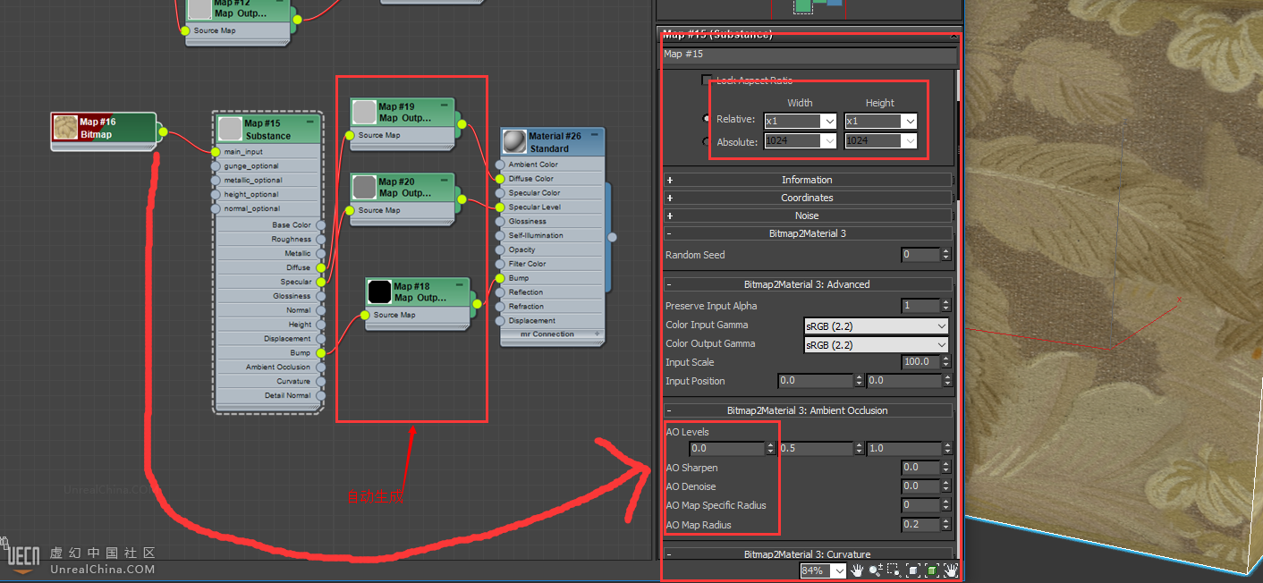This screenshot has height=583, width=1263.
Task: Collapse the Map #15 Substance node
Action: [310, 122]
